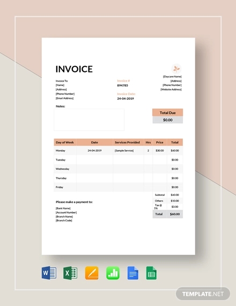Click the [Bank Name] placeholder

(63, 208)
